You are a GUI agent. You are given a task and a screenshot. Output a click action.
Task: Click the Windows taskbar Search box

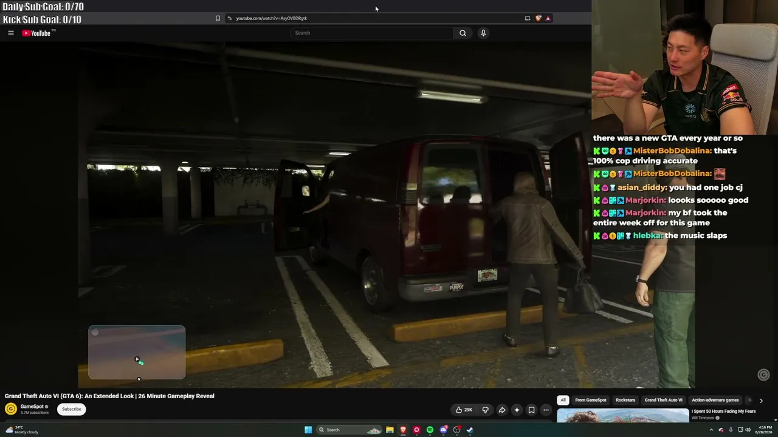click(x=348, y=430)
